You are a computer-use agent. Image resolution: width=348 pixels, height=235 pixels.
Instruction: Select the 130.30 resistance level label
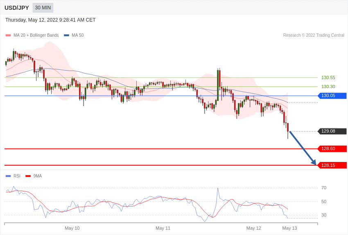(328, 86)
